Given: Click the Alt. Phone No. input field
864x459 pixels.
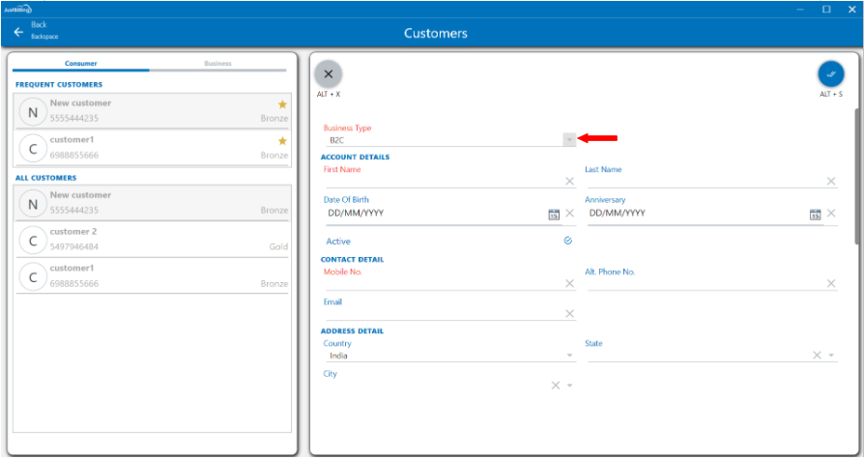Looking at the screenshot, I should pos(704,283).
